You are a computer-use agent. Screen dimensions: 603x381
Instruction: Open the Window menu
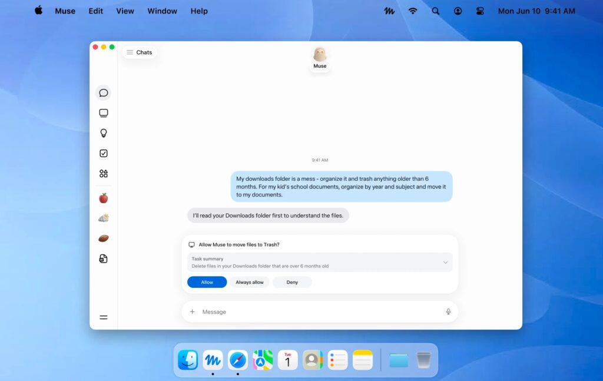point(163,11)
